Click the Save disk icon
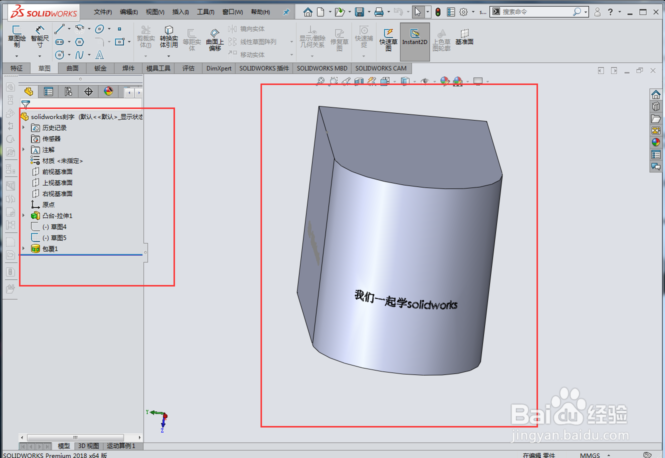Viewport: 665px width, 458px height. click(359, 11)
